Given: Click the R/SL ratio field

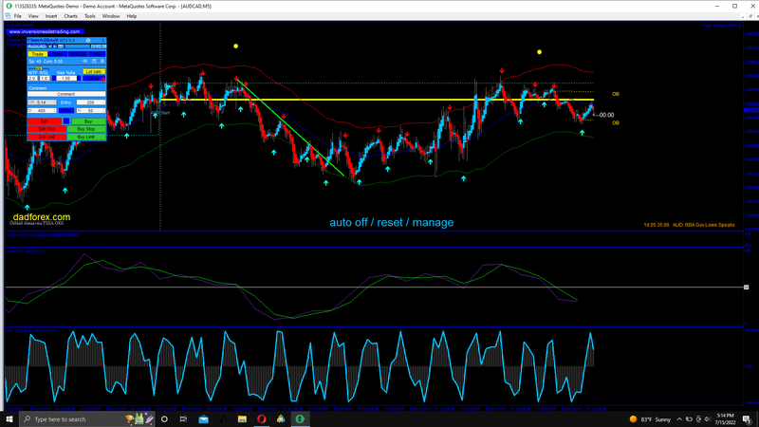Looking at the screenshot, I should coord(45,79).
